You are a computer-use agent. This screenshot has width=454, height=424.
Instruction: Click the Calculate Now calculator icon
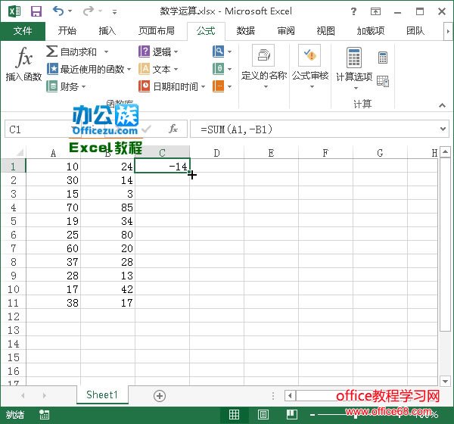[383, 58]
